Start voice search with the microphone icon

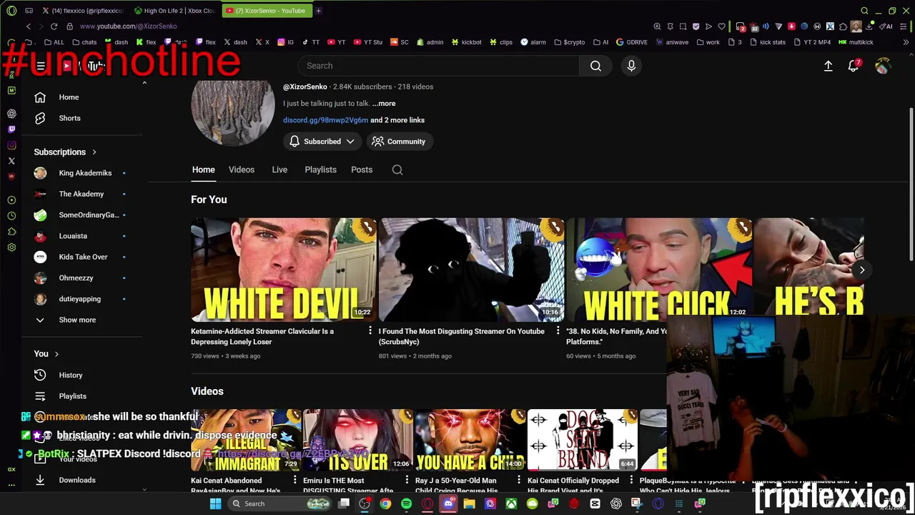click(631, 66)
